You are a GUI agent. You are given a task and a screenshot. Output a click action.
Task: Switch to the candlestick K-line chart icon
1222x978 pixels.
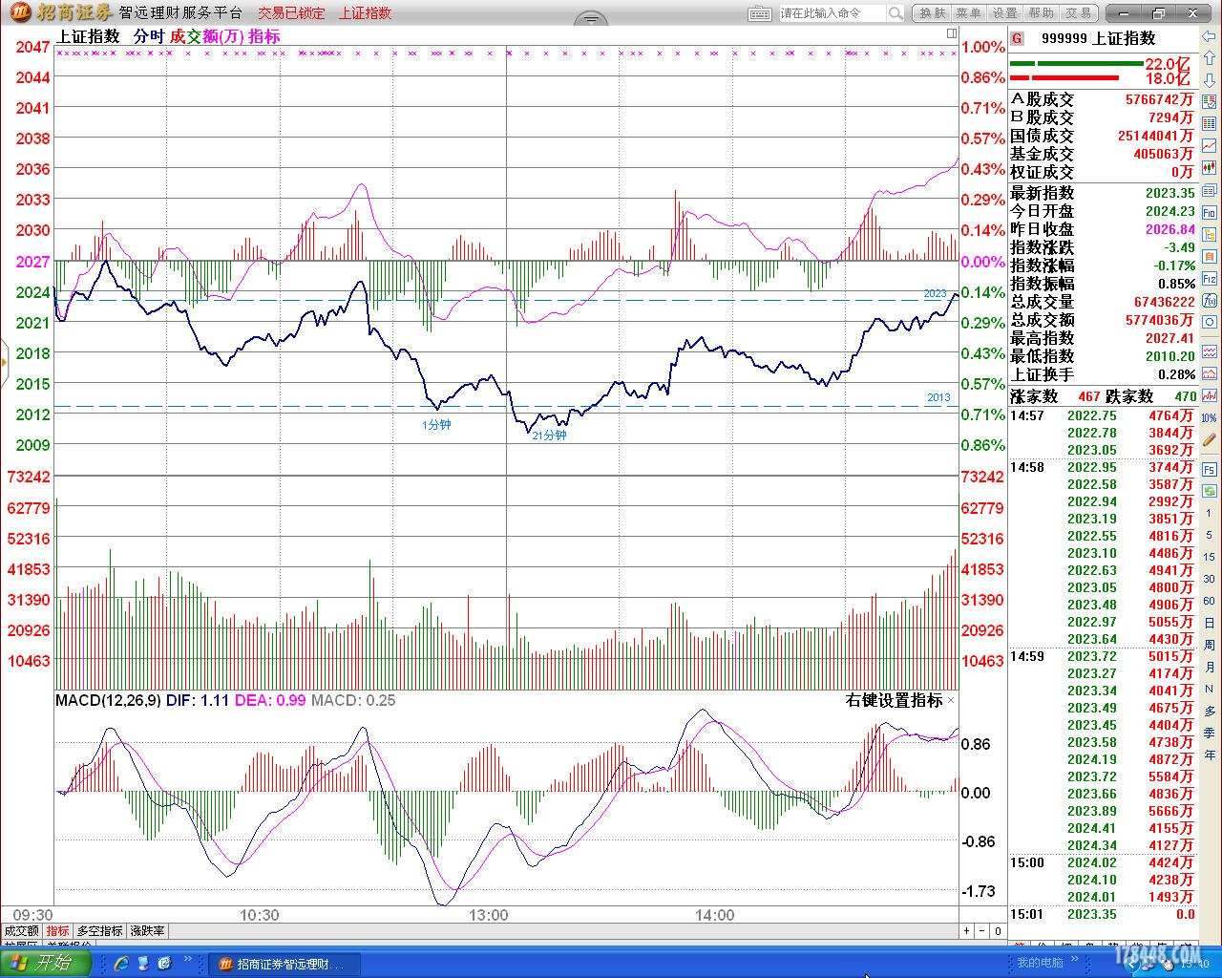coord(1210,168)
